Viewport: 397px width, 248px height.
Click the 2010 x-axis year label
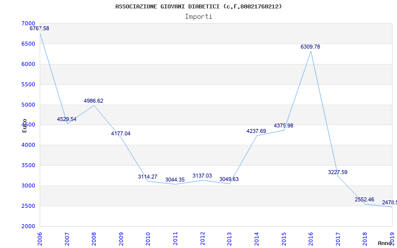[148, 239]
